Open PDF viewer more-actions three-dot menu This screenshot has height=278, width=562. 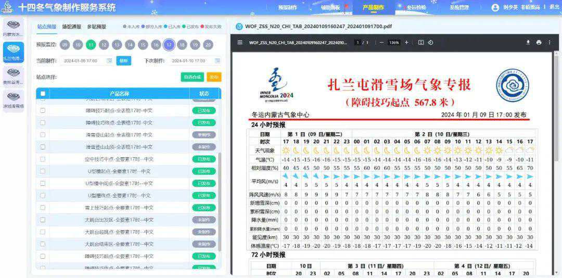tap(550, 42)
